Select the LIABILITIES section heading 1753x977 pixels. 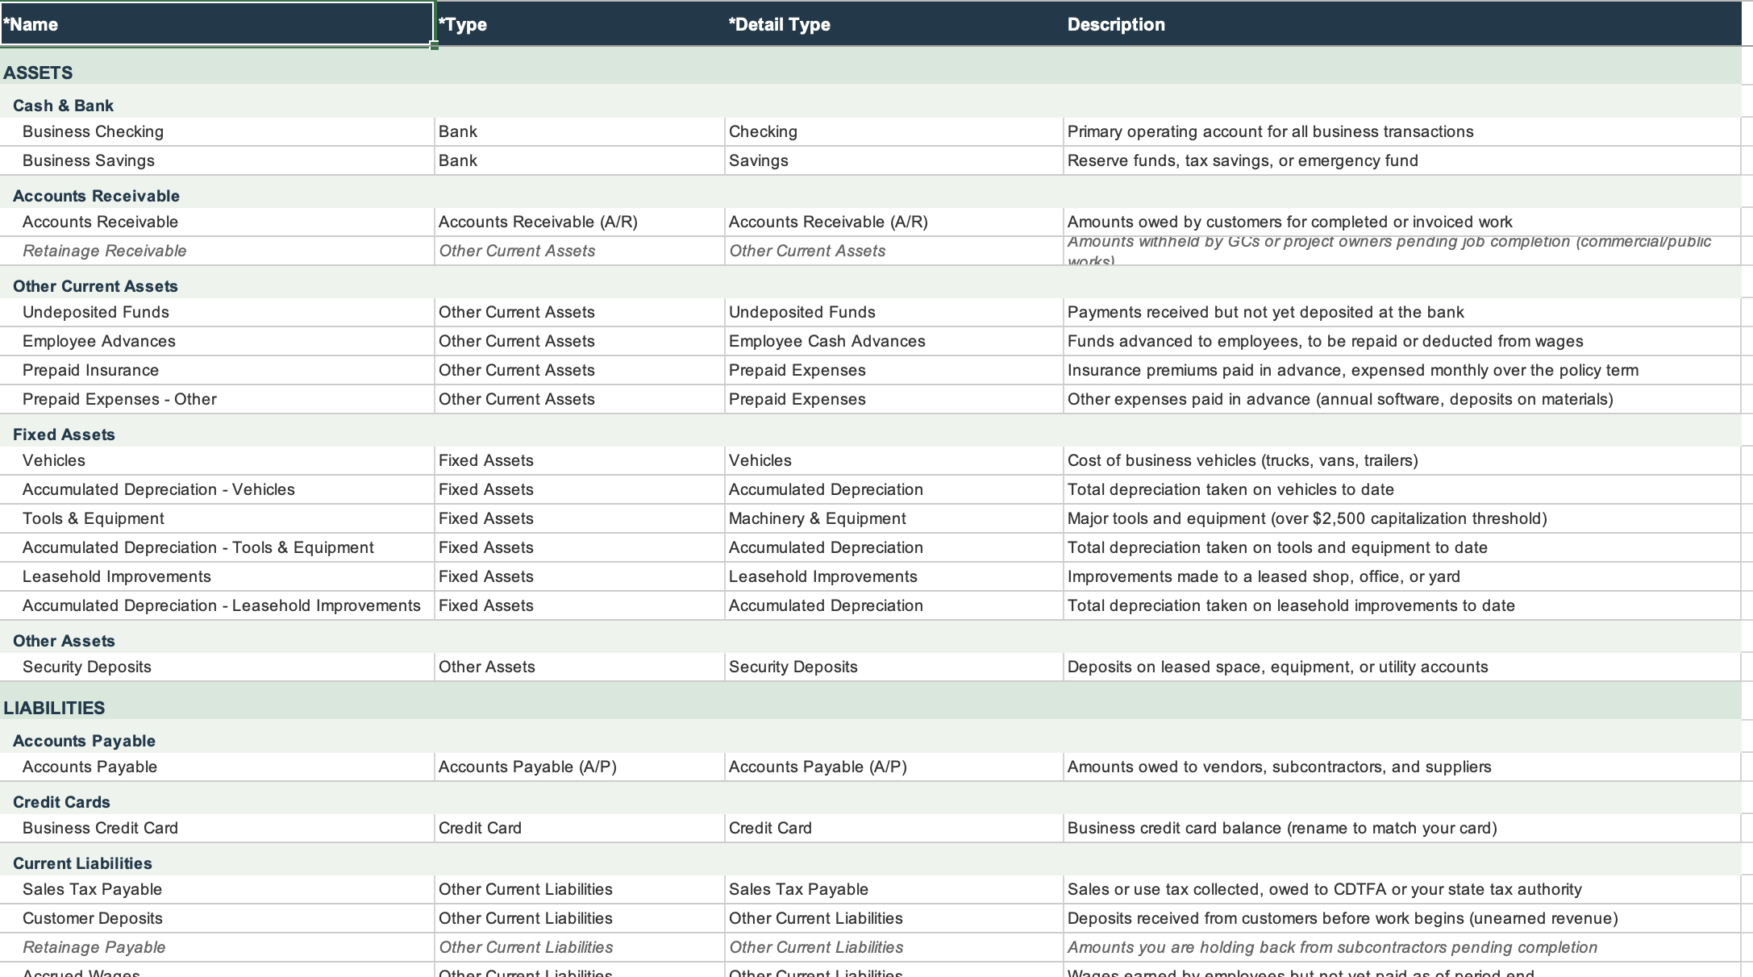pos(54,708)
